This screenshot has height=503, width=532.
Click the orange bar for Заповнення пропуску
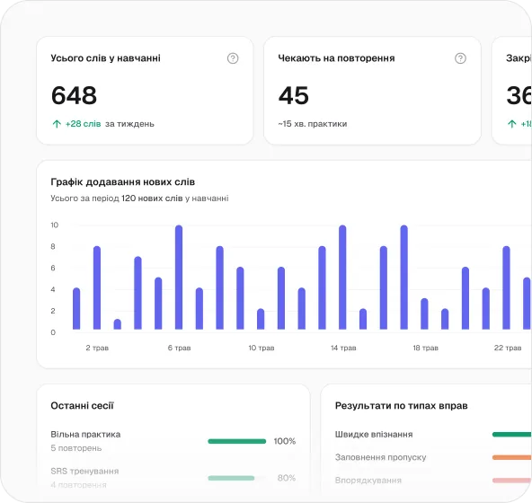(x=512, y=457)
